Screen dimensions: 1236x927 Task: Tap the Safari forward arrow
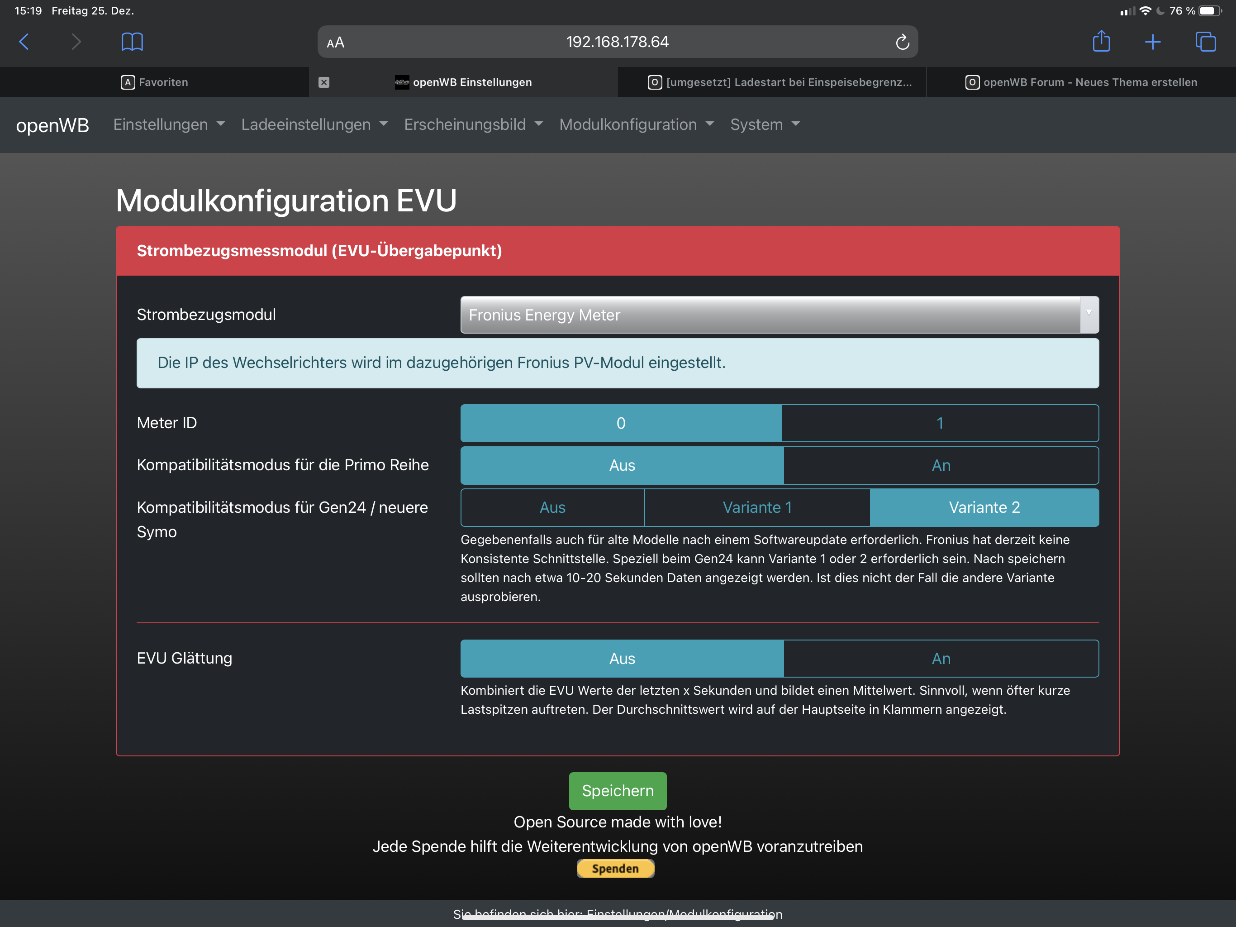click(76, 42)
